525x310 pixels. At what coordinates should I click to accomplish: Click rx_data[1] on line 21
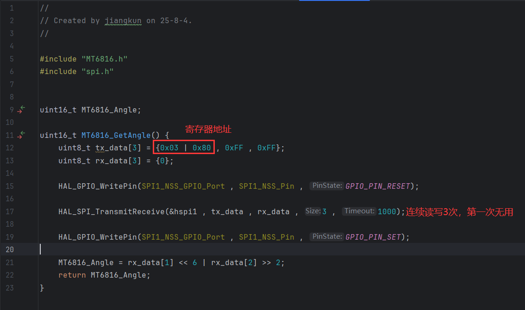(x=150, y=262)
